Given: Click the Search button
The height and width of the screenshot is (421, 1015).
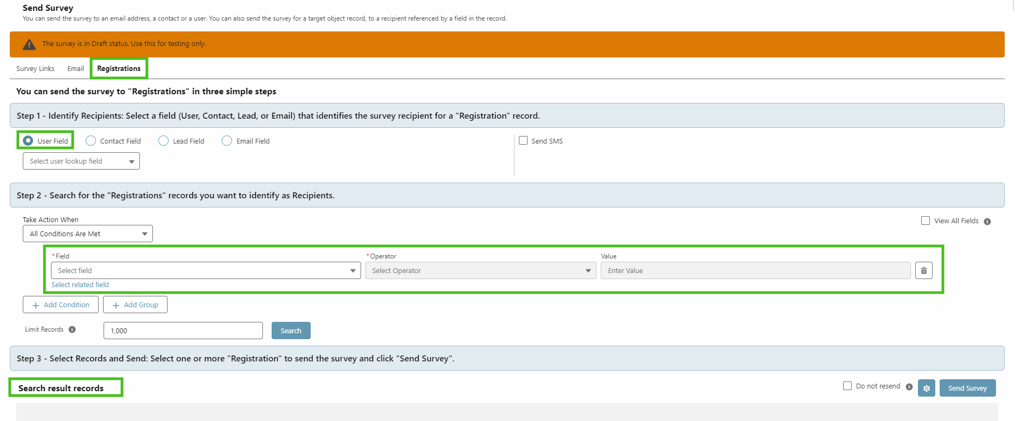Looking at the screenshot, I should click(x=291, y=331).
